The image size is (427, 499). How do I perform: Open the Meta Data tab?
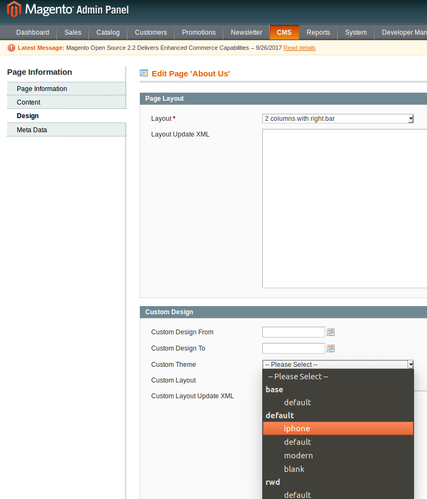pyautogui.click(x=32, y=130)
